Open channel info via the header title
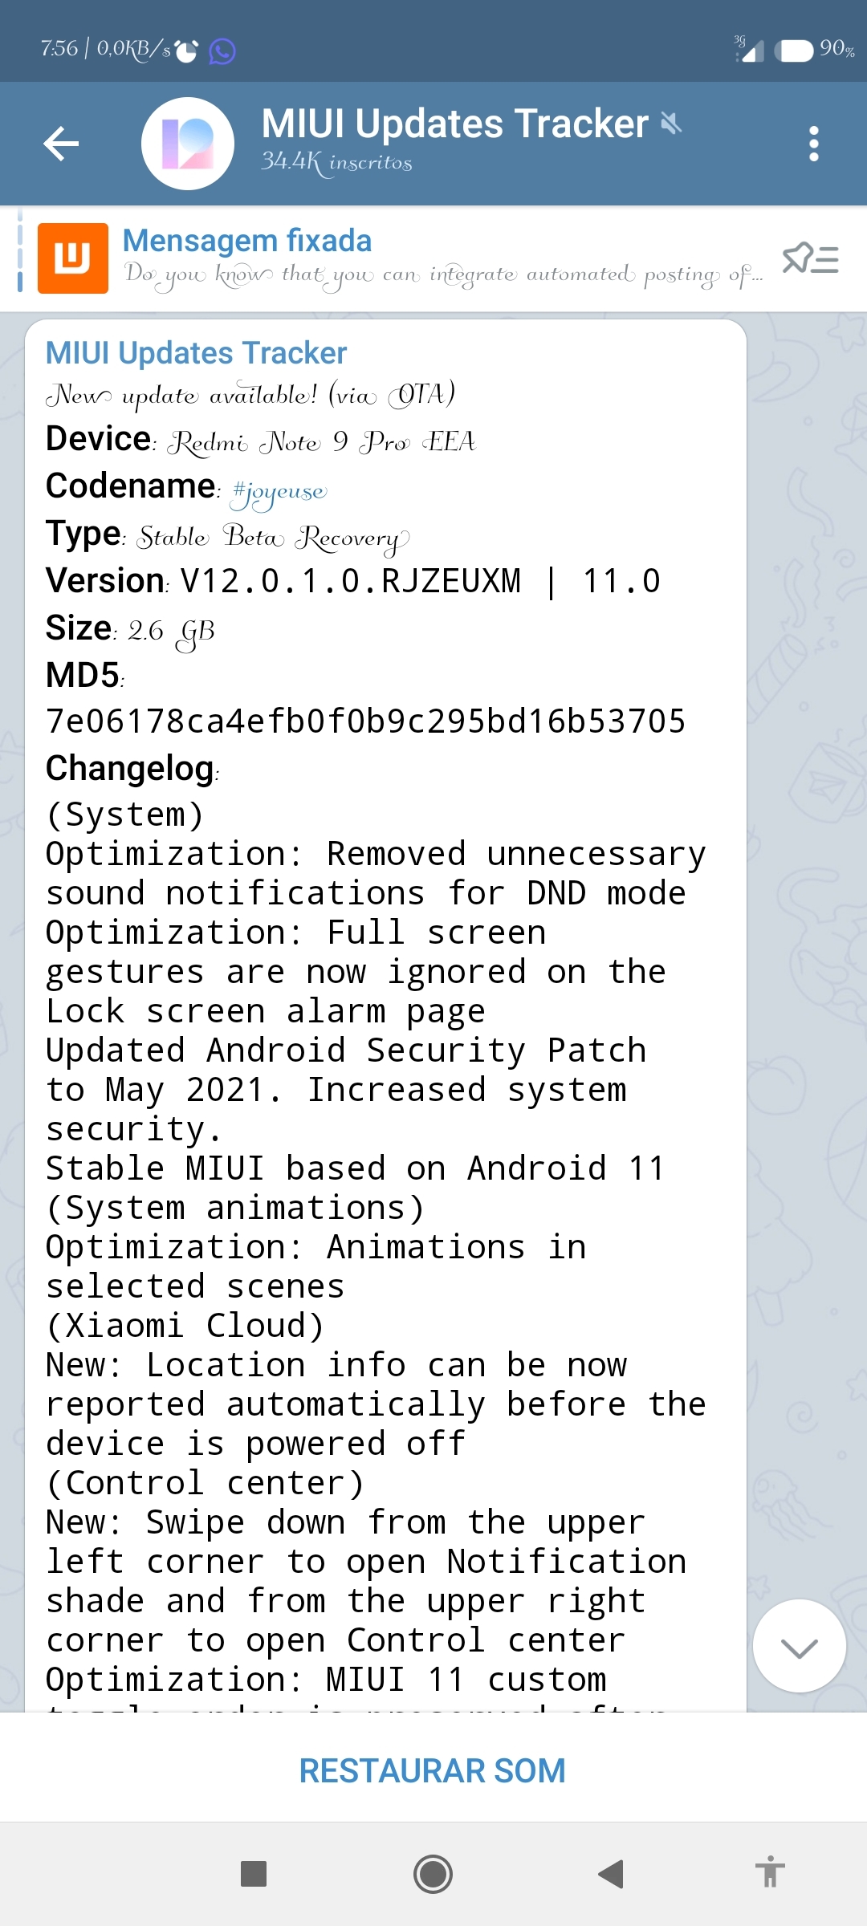Viewport: 867px width, 1926px height. (454, 124)
